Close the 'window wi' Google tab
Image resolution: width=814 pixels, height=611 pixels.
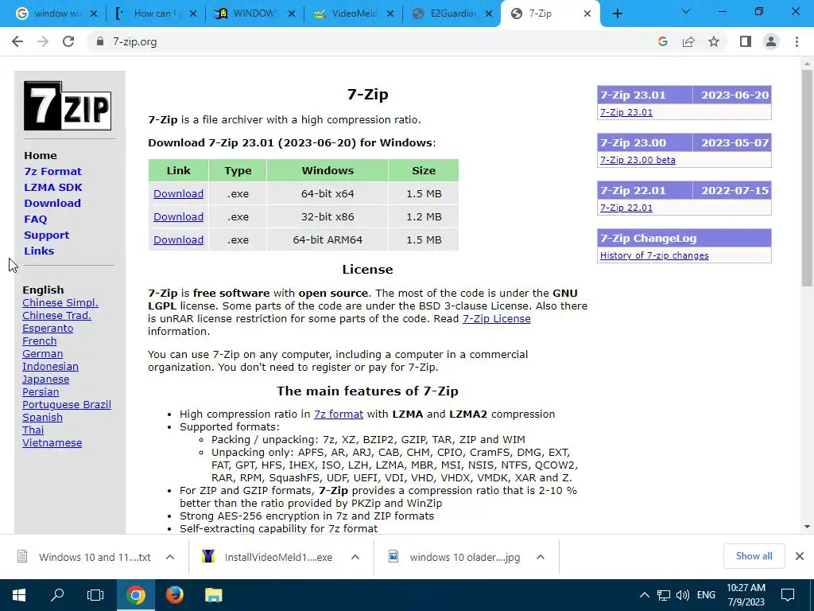[x=94, y=14]
